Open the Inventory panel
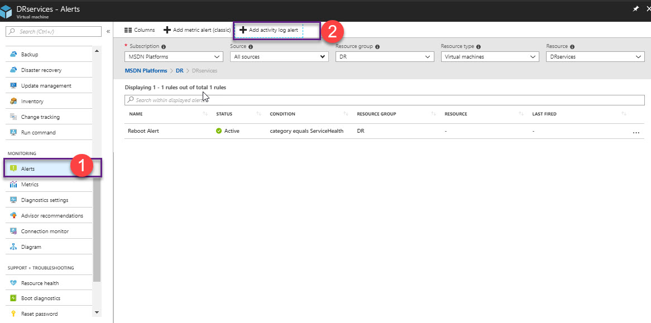The image size is (651, 323). tap(33, 100)
